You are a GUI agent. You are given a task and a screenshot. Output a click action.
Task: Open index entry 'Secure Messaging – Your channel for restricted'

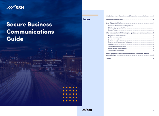130,54
